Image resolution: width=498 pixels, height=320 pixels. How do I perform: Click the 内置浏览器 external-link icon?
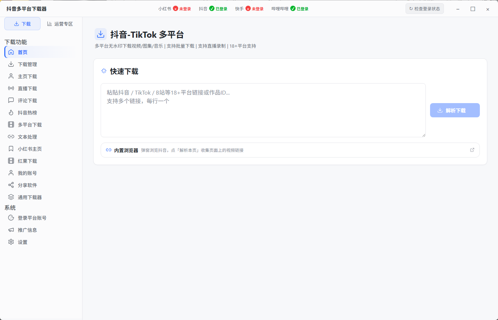[x=472, y=150]
